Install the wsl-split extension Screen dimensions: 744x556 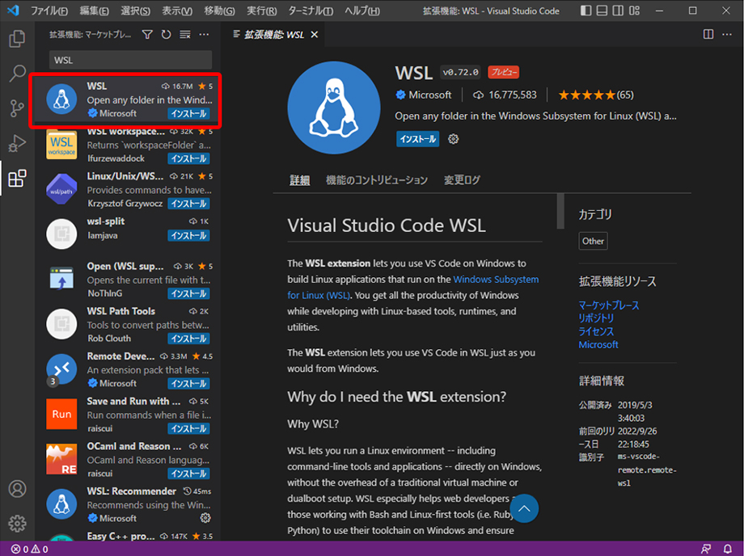(x=188, y=236)
